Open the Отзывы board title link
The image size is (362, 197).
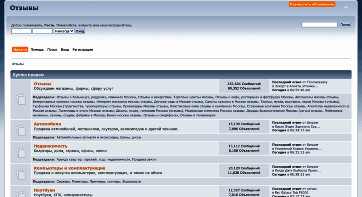(x=42, y=84)
